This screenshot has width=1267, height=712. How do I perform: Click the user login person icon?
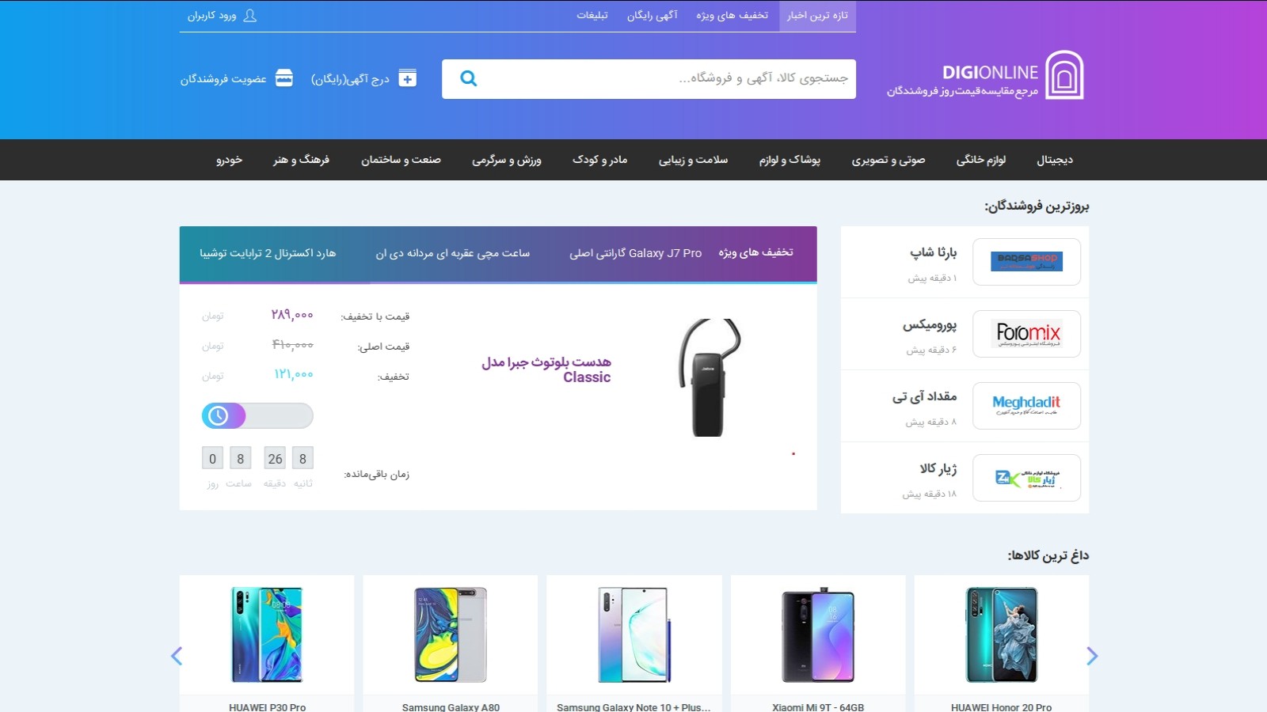(x=250, y=15)
